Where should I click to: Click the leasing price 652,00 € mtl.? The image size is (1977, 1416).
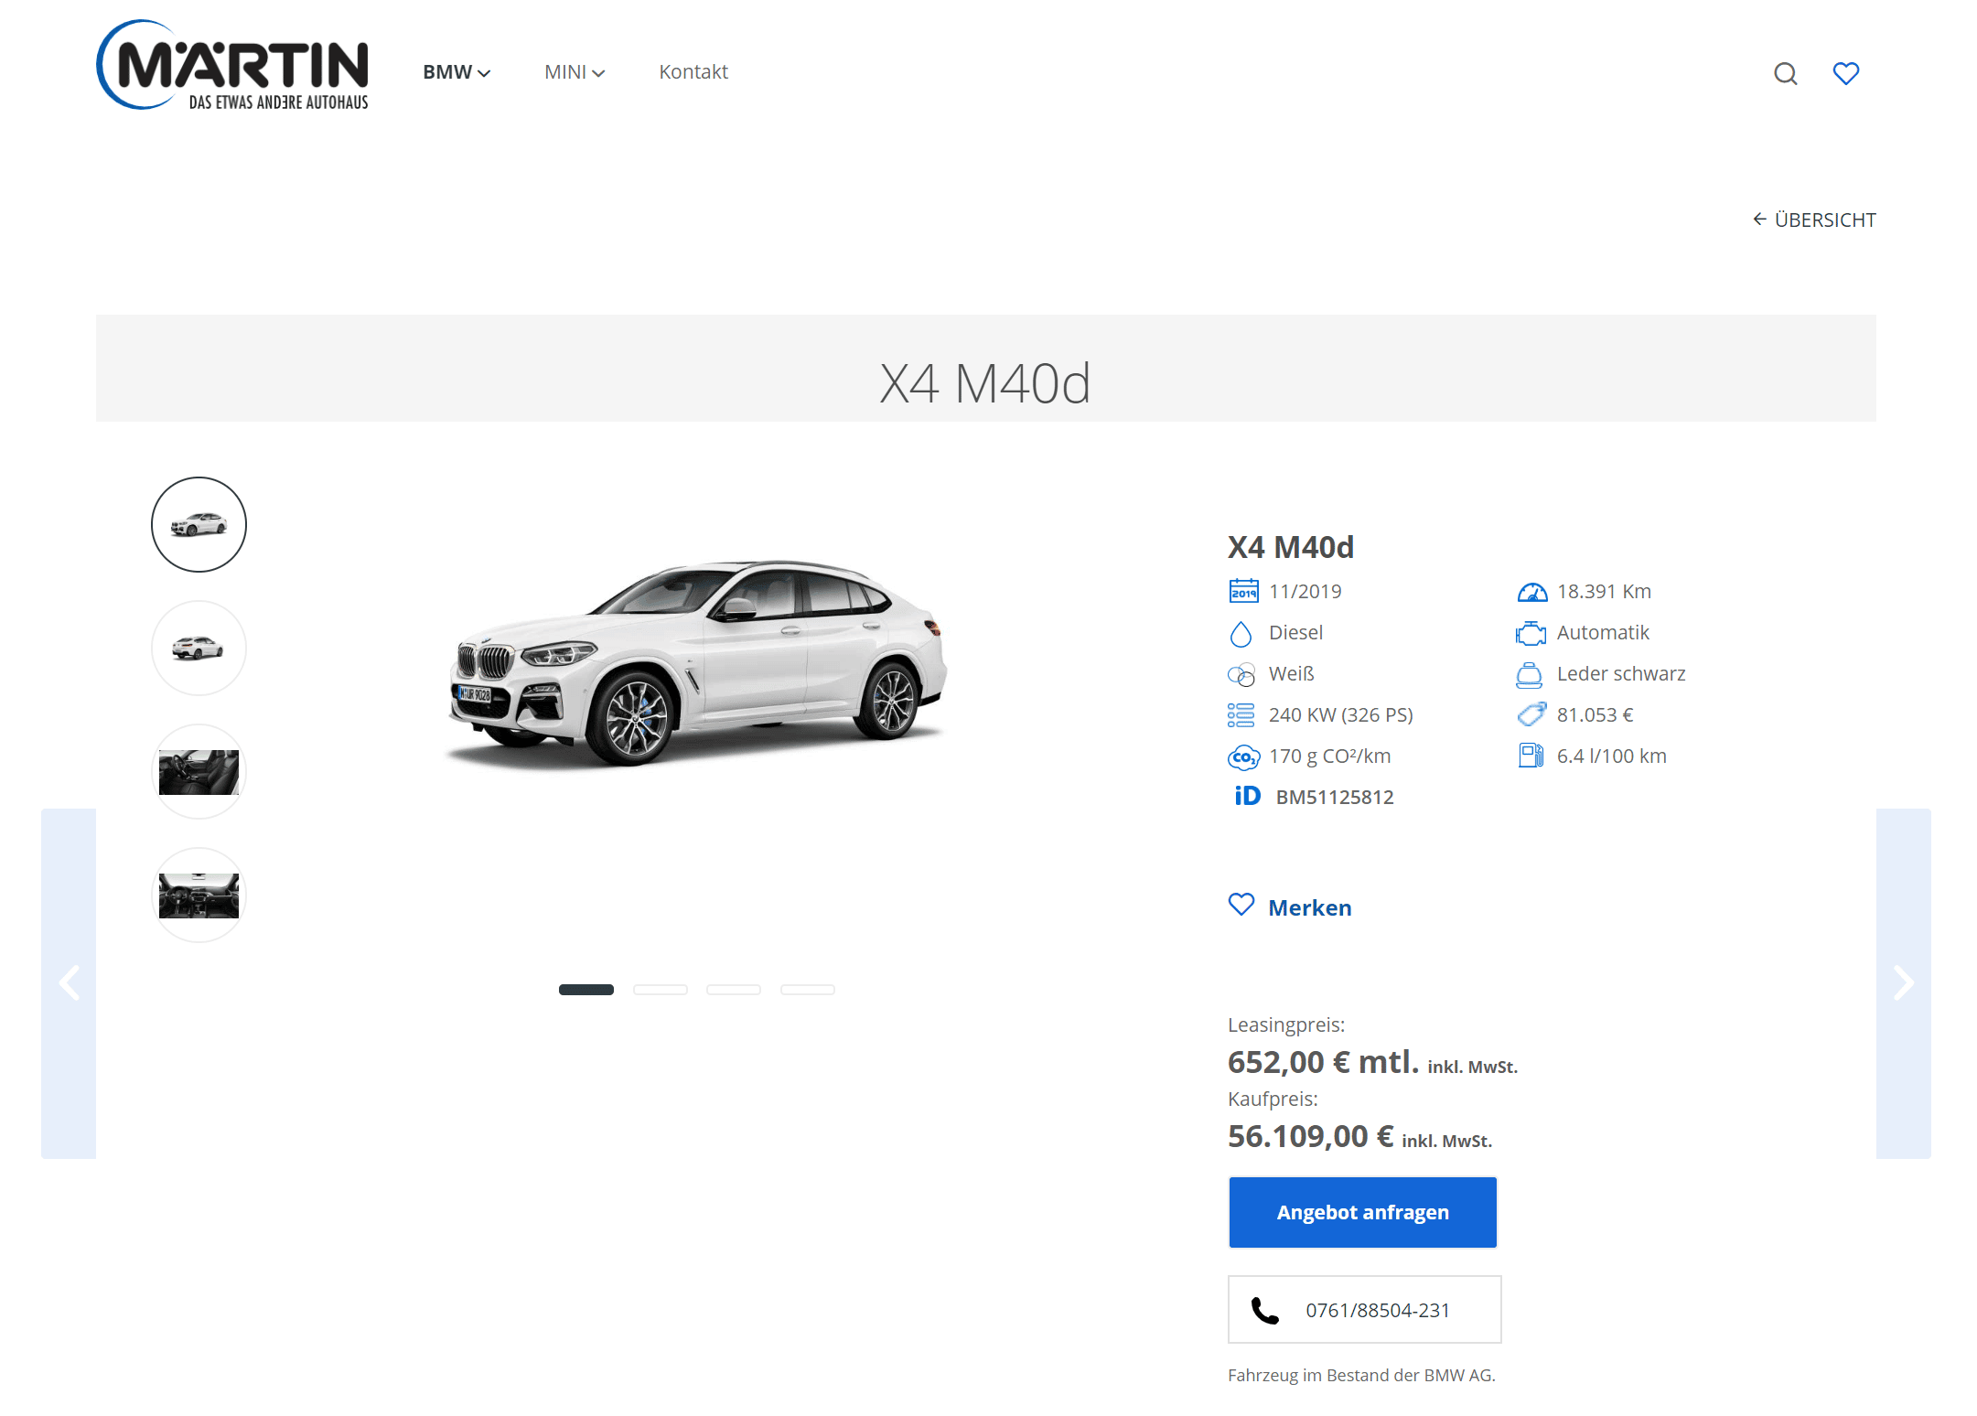tap(1324, 1062)
